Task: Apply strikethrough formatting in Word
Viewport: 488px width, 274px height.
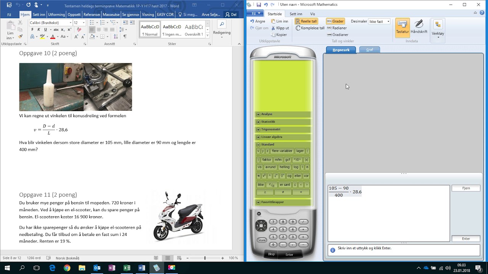Action: click(56, 30)
